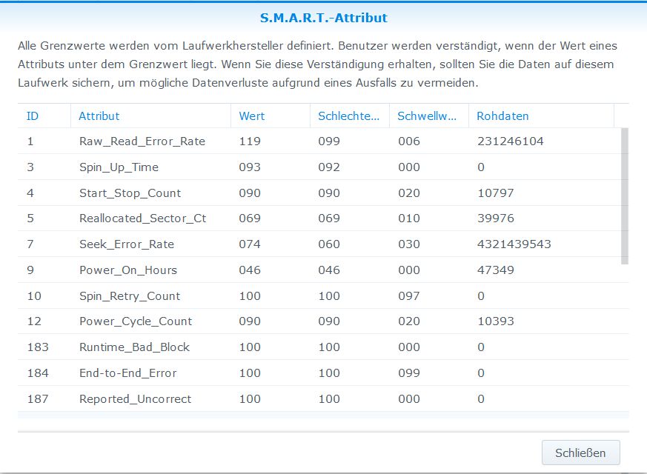Select the End-to-End_Error attribute
The width and height of the screenshot is (647, 474).
pyautogui.click(x=127, y=373)
